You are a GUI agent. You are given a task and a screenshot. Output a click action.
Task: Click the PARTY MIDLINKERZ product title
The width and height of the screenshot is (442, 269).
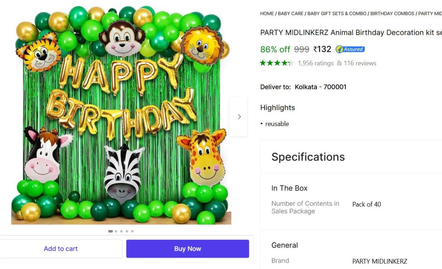tap(351, 32)
